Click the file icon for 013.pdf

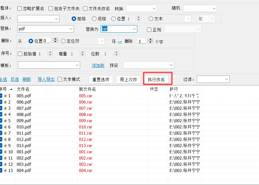[x=5, y=145]
